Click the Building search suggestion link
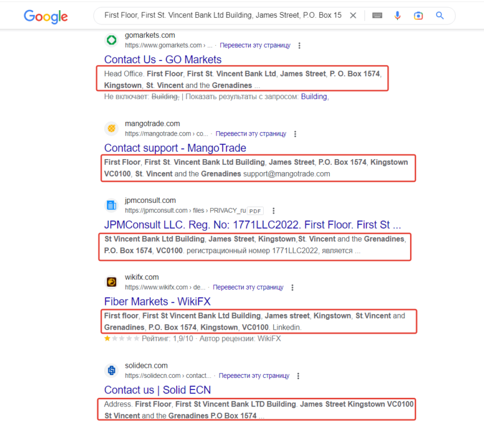Screen dimensions: 484x423 tap(314, 96)
